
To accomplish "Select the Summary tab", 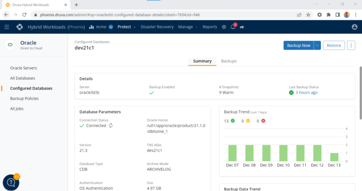I will pyautogui.click(x=202, y=61).
